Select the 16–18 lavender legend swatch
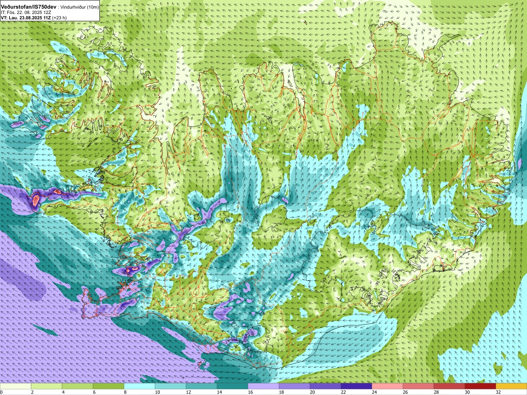The height and width of the screenshot is (395, 527). 263,386
